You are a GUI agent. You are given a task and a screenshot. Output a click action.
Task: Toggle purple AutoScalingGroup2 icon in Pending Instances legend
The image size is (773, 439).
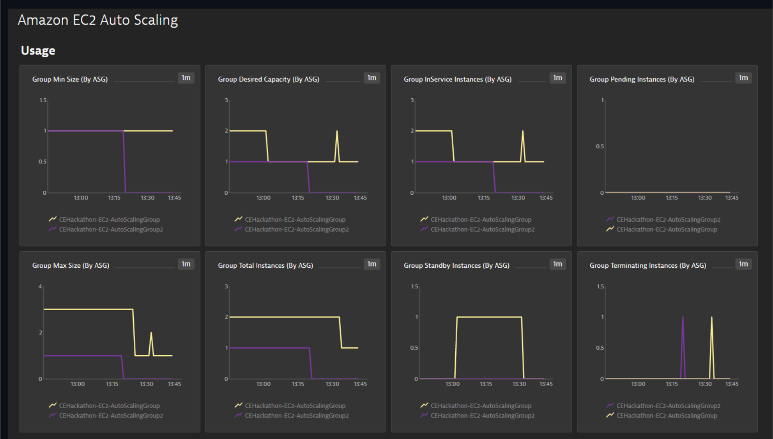[610, 219]
